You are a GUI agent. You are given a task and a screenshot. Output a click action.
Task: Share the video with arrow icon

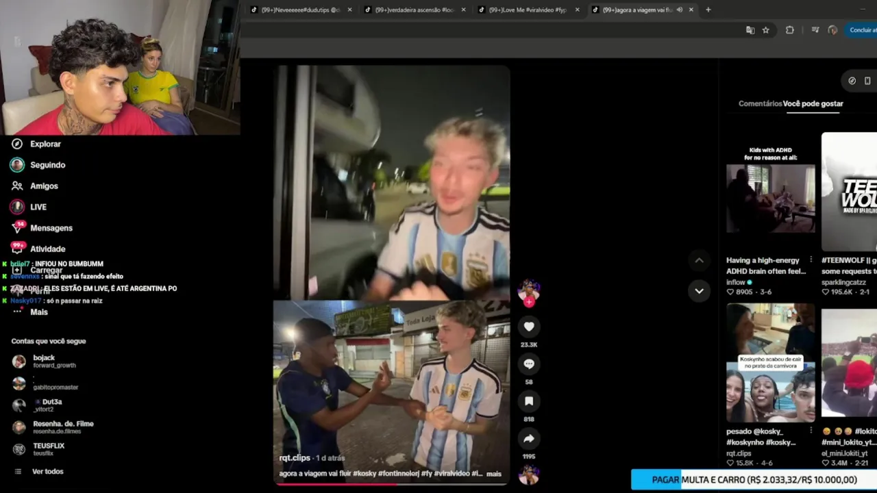tap(529, 438)
